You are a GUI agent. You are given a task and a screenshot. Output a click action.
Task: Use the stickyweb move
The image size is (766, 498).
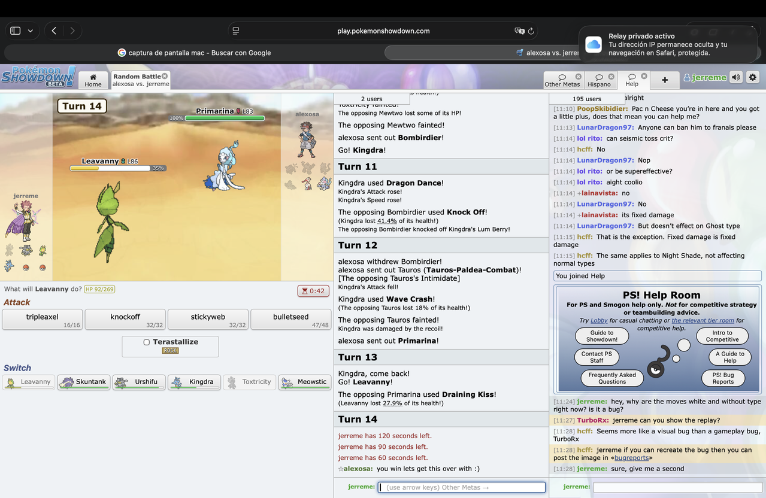(208, 320)
